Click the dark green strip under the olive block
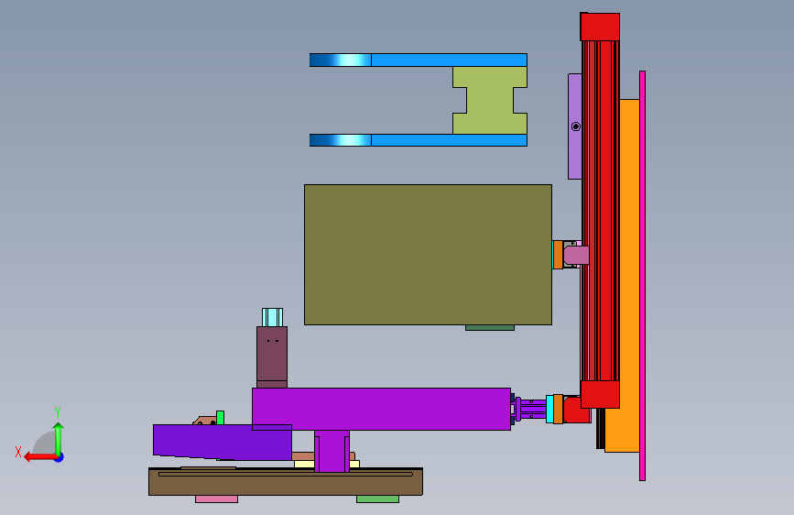 [490, 328]
